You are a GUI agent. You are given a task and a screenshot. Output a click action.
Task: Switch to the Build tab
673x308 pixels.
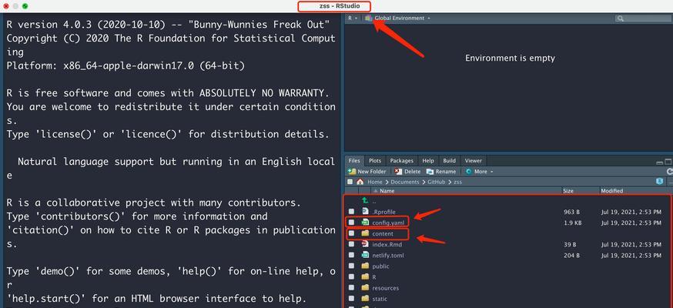click(450, 161)
